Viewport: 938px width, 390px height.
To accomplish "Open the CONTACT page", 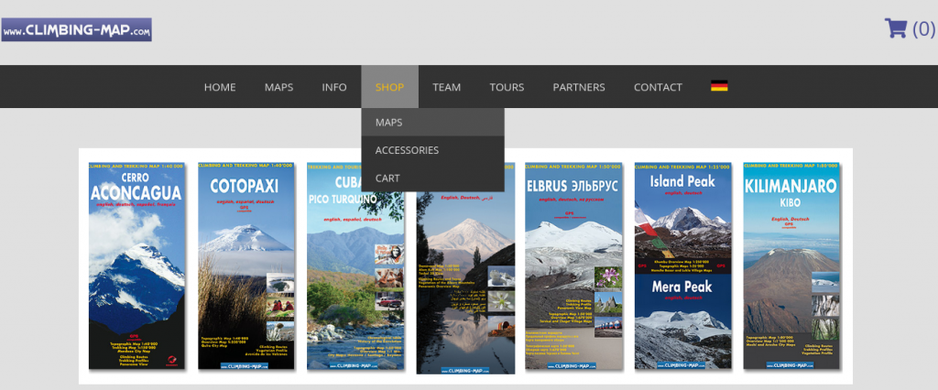I will pyautogui.click(x=658, y=87).
